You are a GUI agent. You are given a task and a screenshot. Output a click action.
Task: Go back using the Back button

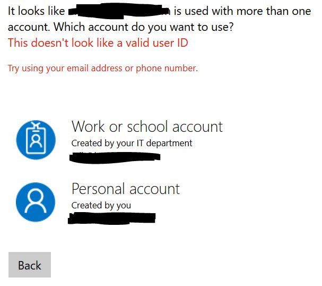click(30, 265)
